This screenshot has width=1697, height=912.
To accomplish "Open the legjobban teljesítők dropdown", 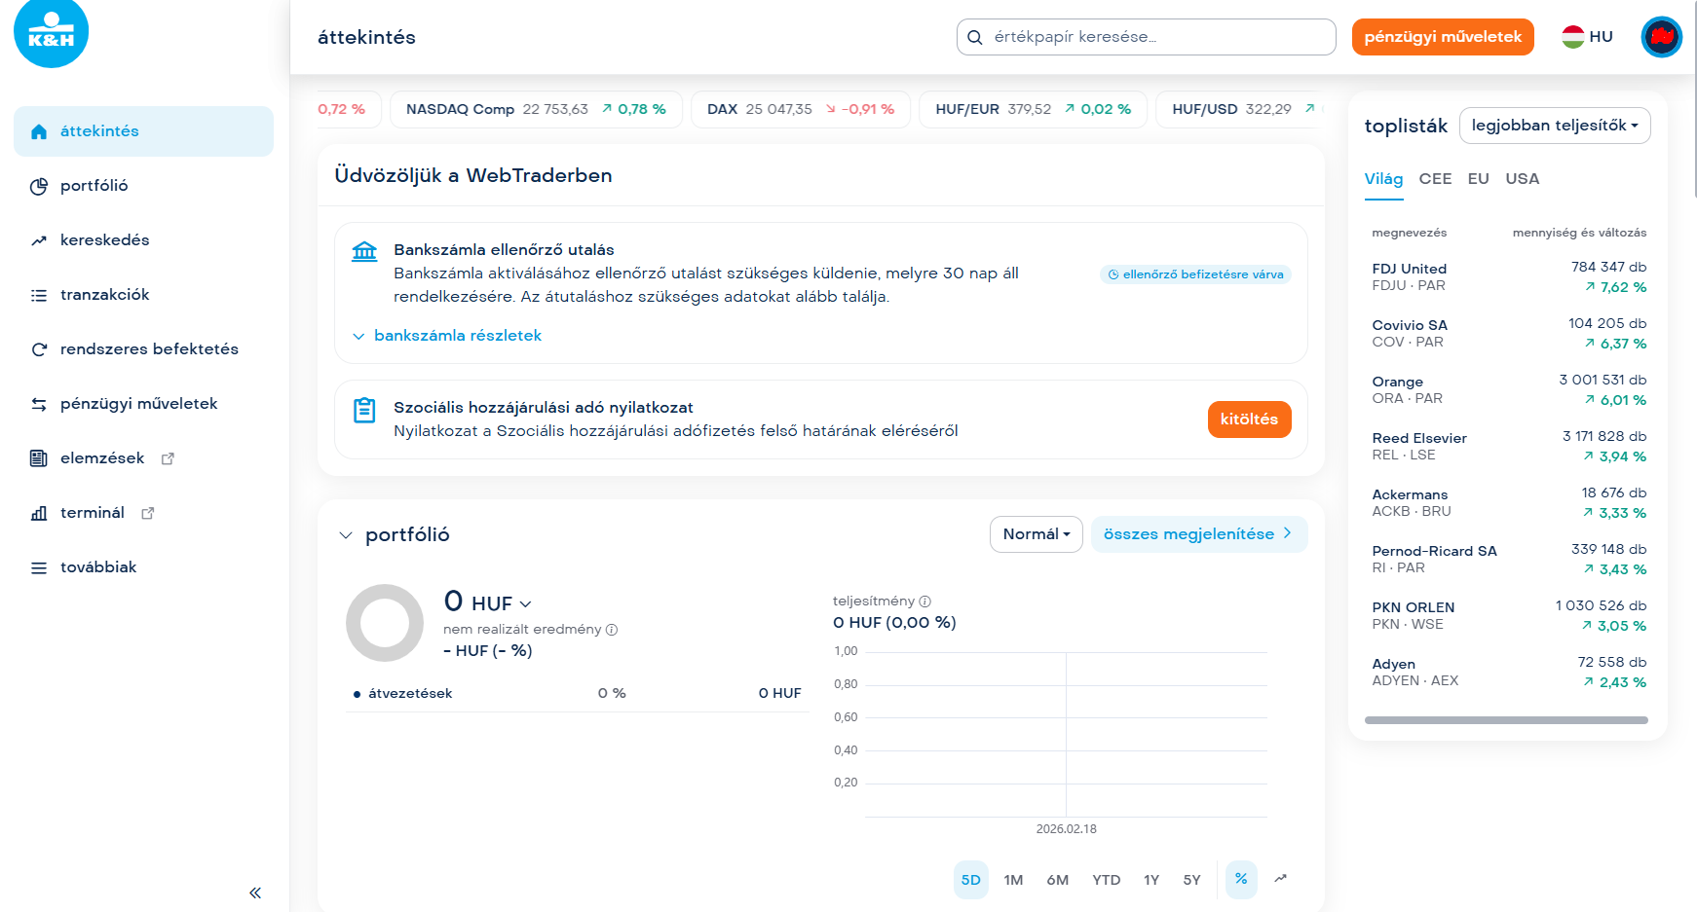I will click(x=1554, y=126).
